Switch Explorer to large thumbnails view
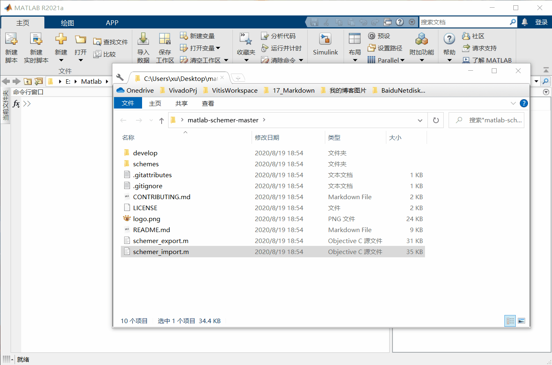 coord(521,321)
